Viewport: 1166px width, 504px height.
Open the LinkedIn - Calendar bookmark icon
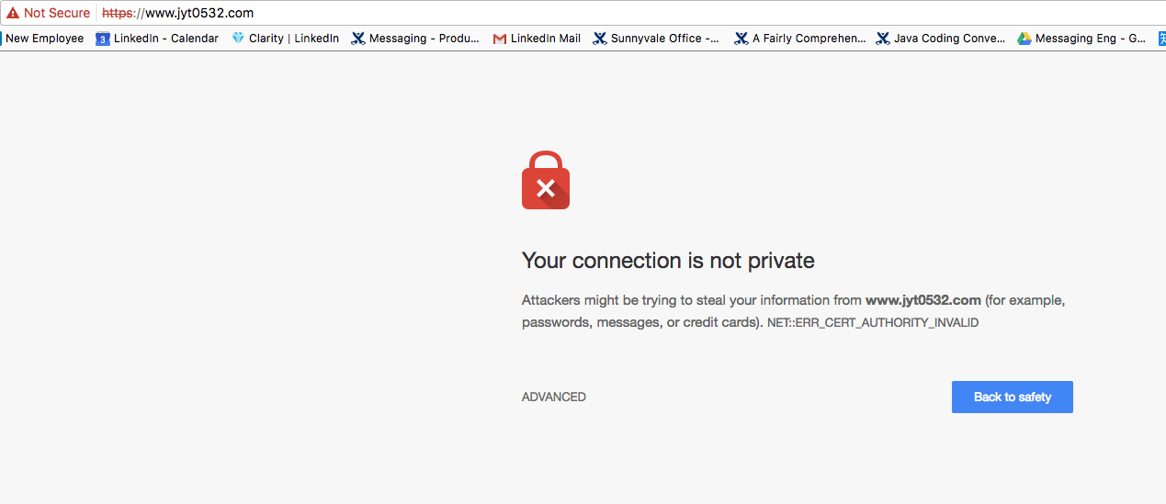click(103, 39)
